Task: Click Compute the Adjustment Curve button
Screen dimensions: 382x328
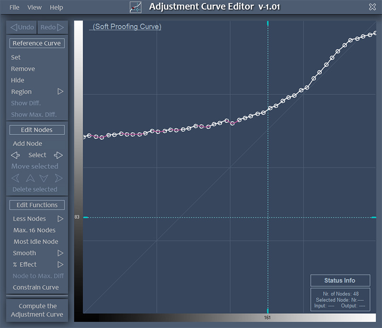Action: pos(37,310)
